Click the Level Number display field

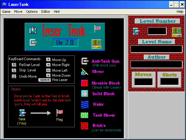click(157, 31)
